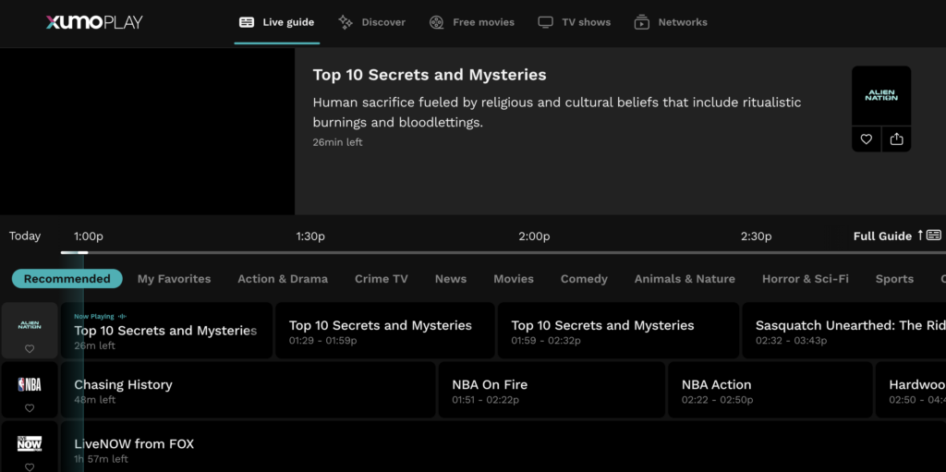Share the current show via share icon
This screenshot has width=946, height=472.
(x=896, y=139)
